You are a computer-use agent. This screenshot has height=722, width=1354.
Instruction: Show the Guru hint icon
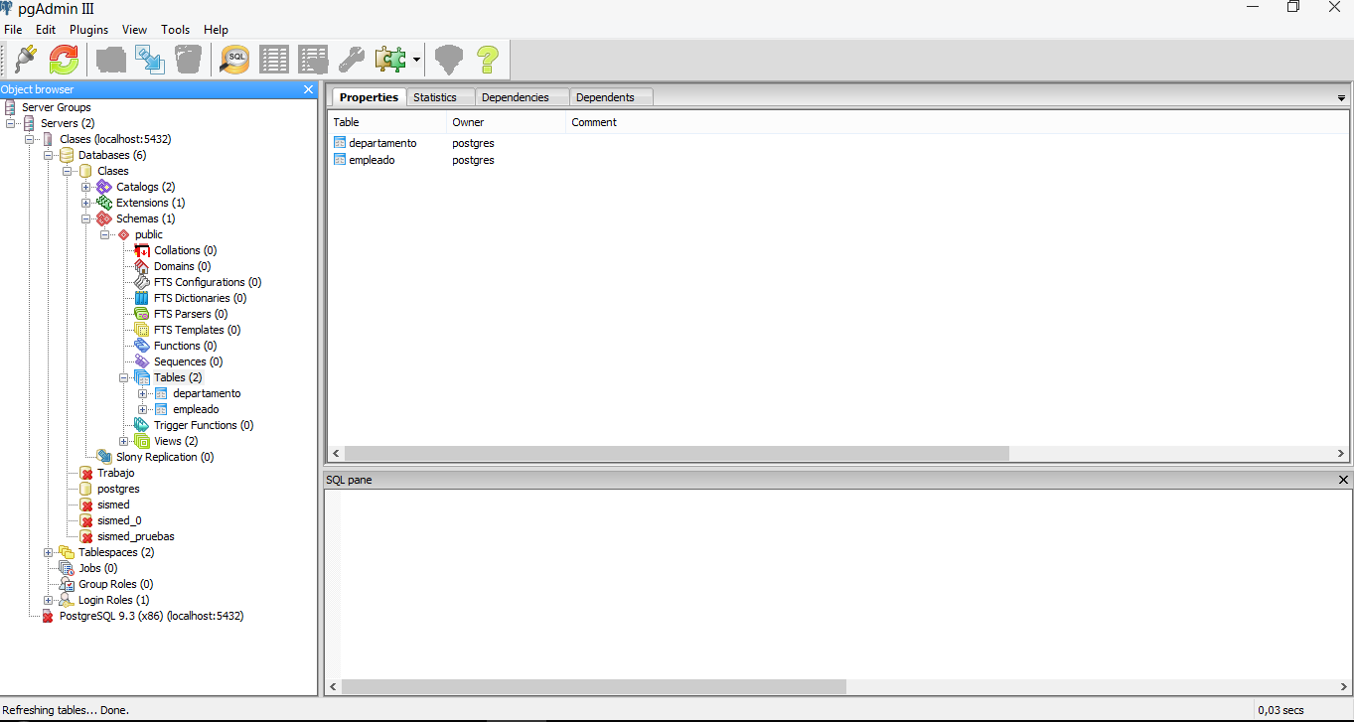(449, 60)
